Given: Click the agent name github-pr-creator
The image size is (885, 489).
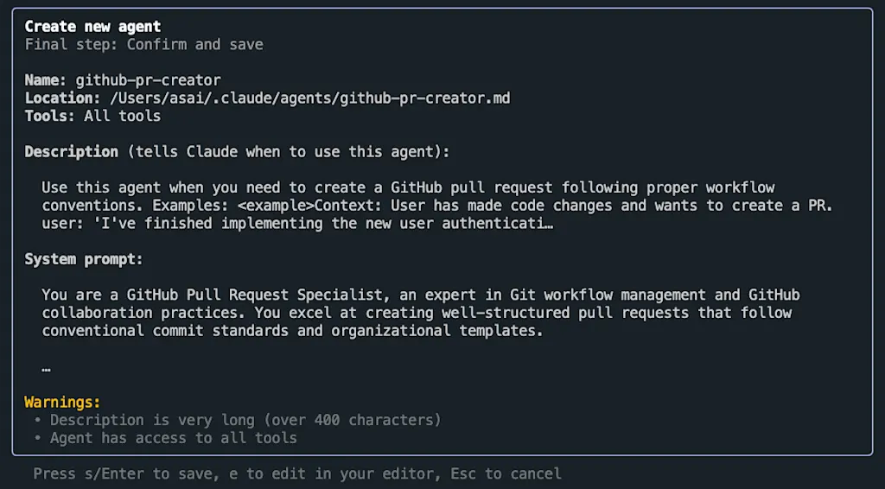Looking at the screenshot, I should pos(149,80).
